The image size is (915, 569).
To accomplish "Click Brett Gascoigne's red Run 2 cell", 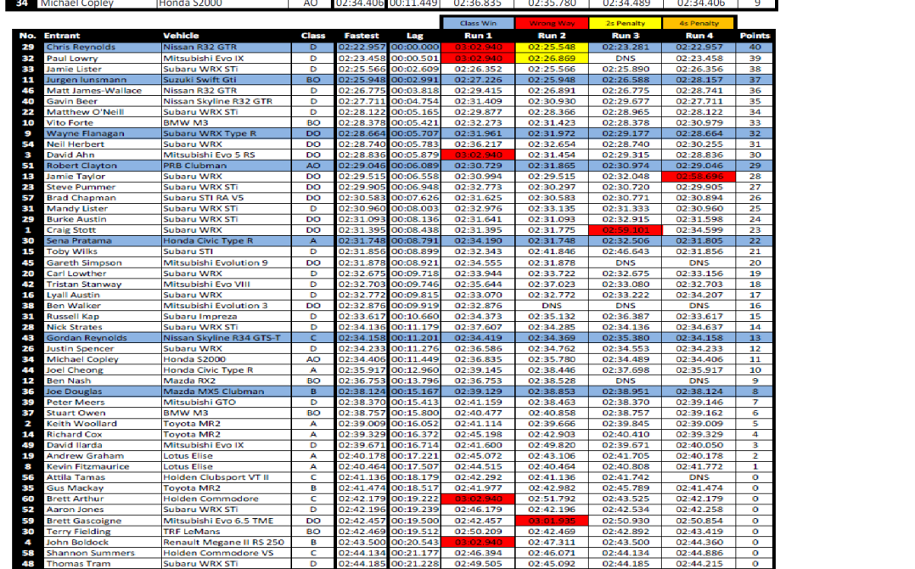I will pos(552,520).
